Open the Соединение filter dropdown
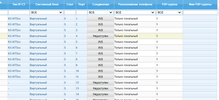Image resolution: width=219 pixels, height=100 pixels. pos(100,12)
